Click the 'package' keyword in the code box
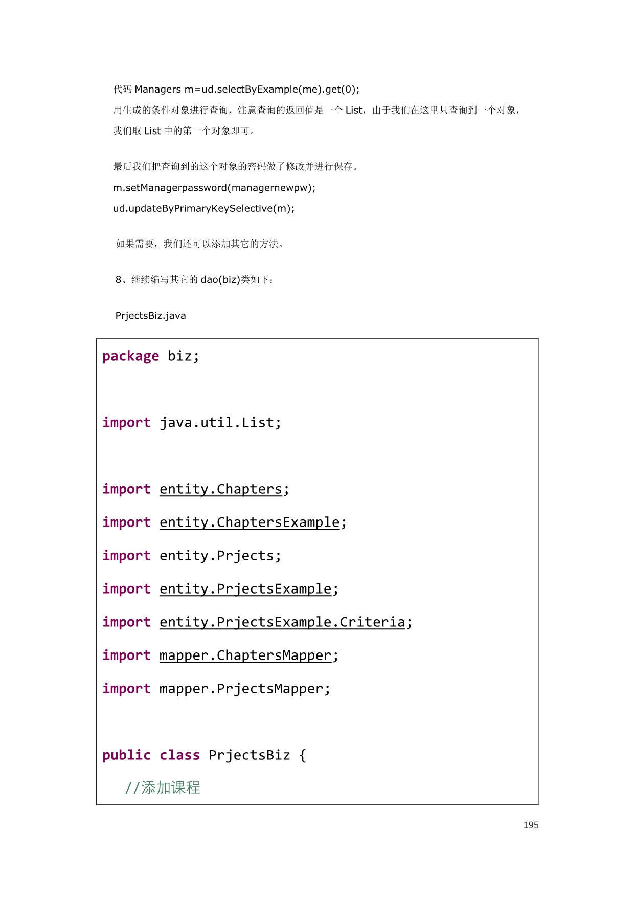Viewport: 634px width, 897px height. 130,356
